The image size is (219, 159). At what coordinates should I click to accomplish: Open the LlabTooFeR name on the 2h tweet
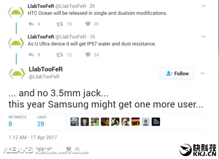[x=41, y=6]
